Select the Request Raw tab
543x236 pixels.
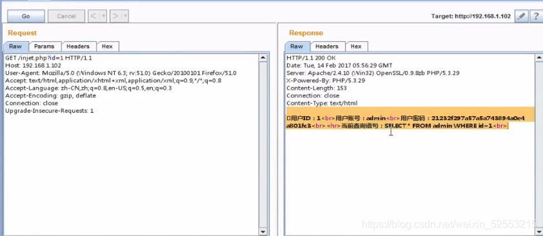pyautogui.click(x=15, y=46)
